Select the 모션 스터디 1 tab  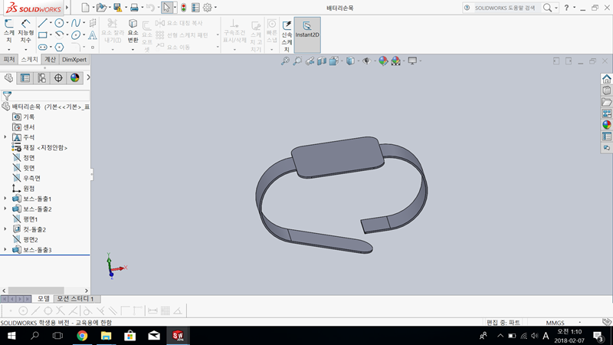point(76,298)
